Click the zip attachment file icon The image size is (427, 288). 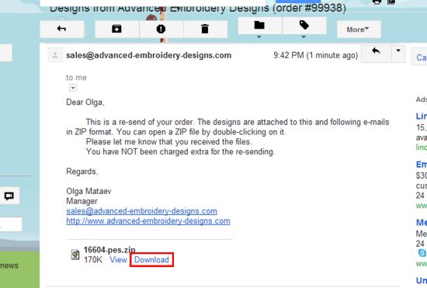[x=75, y=255]
